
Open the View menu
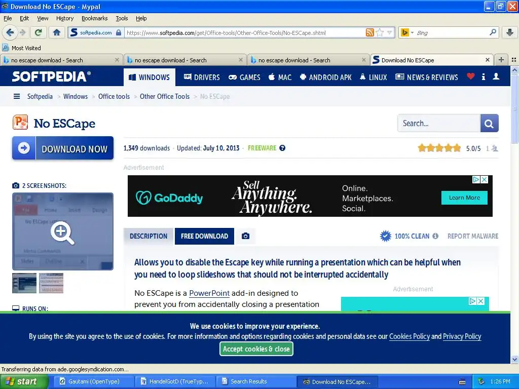43,19
